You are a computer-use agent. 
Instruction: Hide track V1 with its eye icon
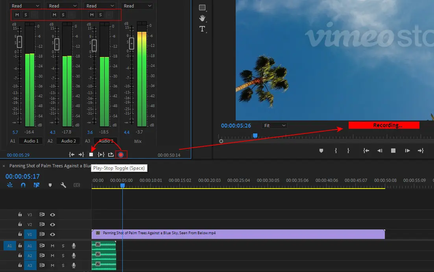pyautogui.click(x=53, y=234)
